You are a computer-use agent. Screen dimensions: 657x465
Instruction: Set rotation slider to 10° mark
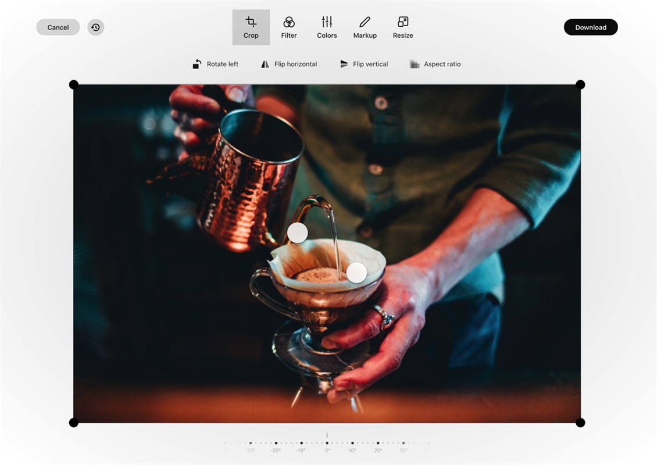(x=352, y=443)
